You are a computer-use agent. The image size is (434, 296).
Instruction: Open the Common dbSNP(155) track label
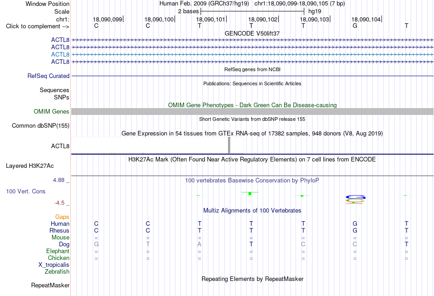click(x=41, y=125)
